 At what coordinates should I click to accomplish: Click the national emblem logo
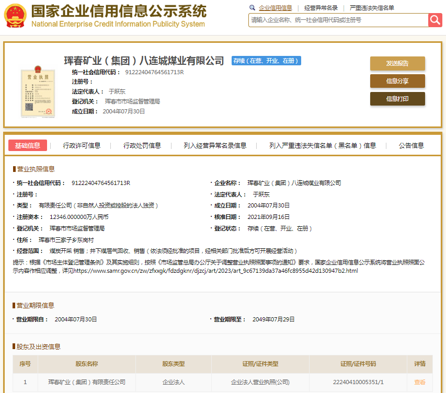pyautogui.click(x=16, y=17)
